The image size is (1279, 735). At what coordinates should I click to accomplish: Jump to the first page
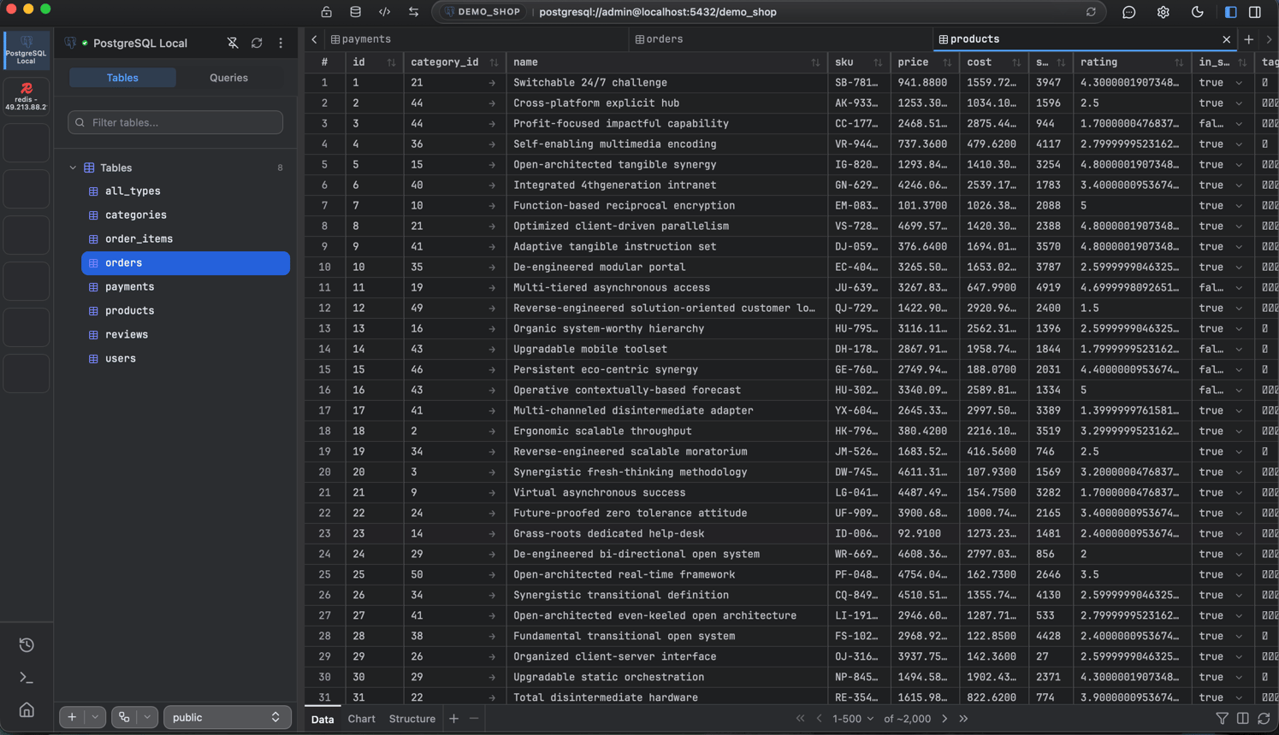click(x=800, y=719)
